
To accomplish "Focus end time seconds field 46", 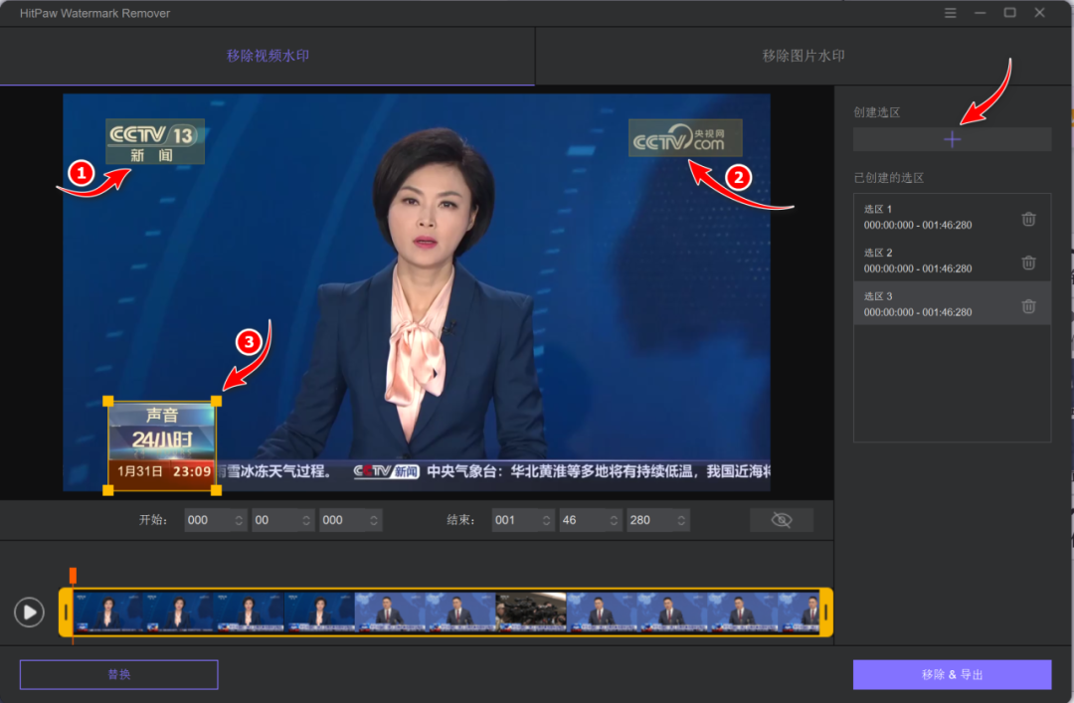I will [591, 520].
